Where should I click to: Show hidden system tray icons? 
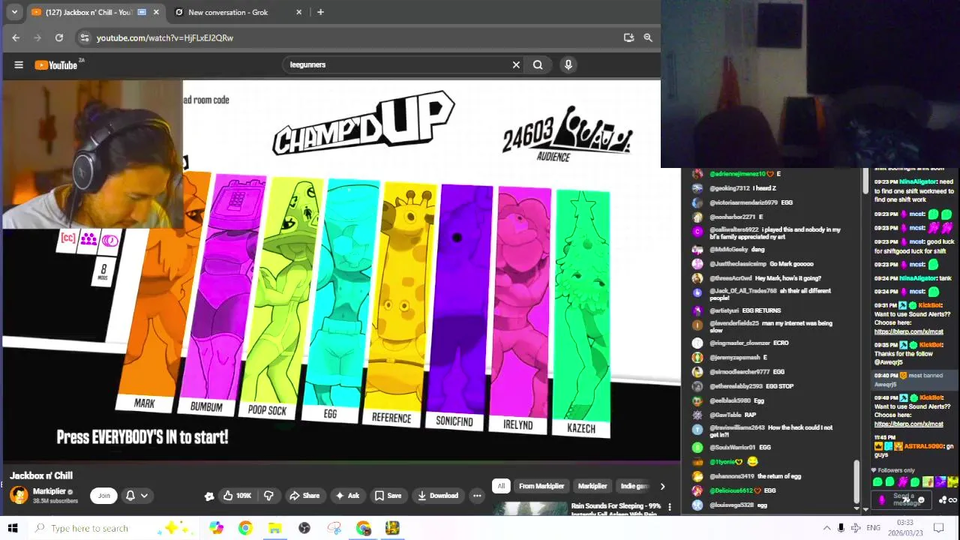(x=826, y=528)
